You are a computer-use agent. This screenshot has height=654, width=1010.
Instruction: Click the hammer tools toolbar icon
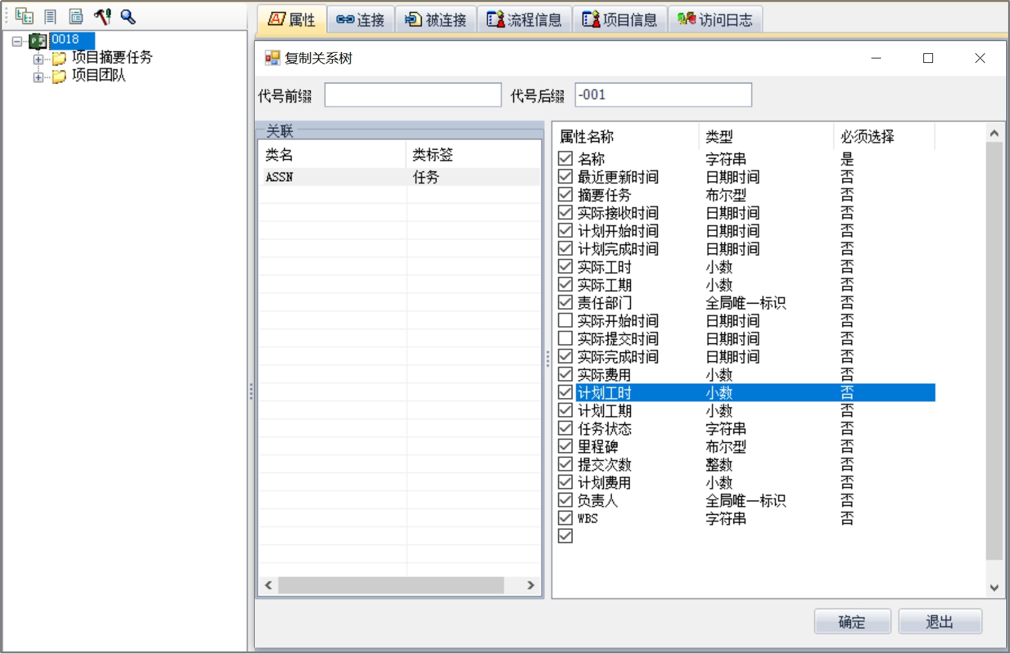103,16
